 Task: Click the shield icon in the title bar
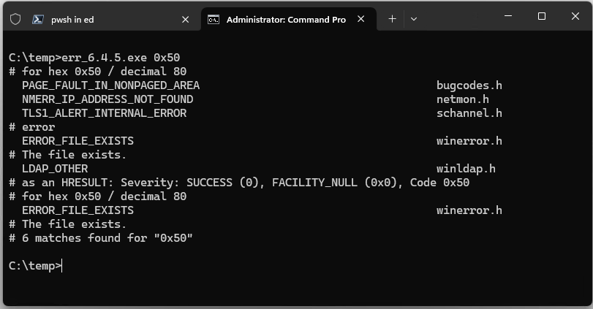click(x=15, y=19)
